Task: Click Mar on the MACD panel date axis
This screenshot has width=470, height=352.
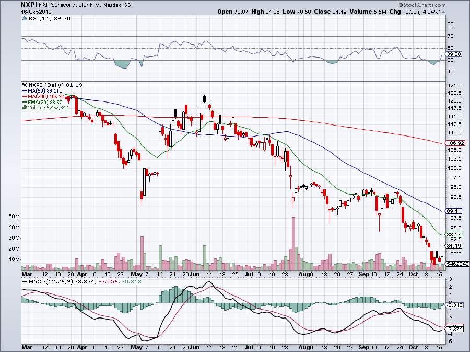Action: [27, 347]
